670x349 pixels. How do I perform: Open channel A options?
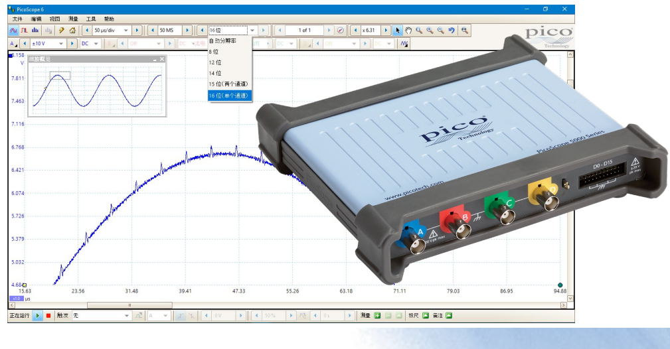(x=14, y=44)
